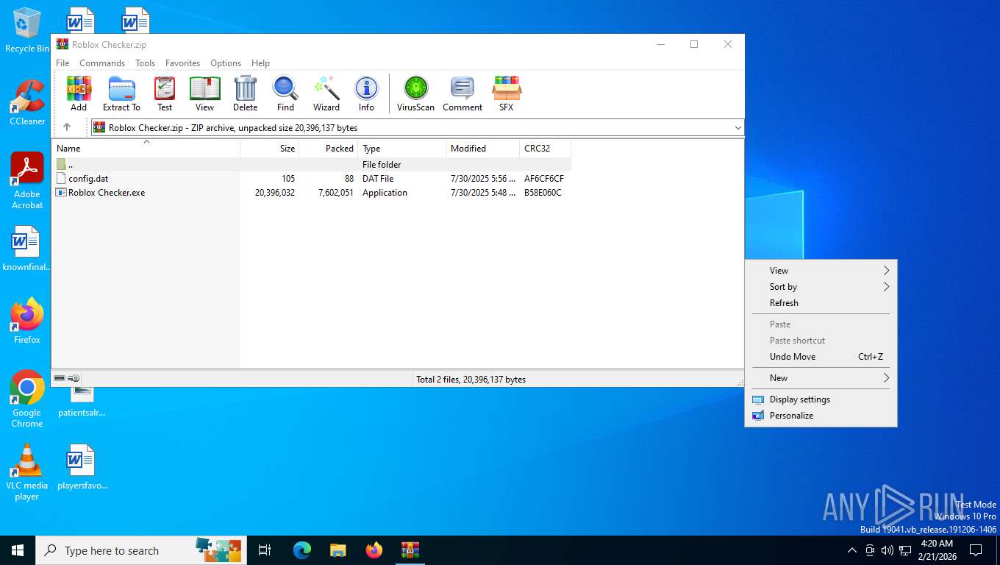Select the config.dat file icon

coord(61,179)
